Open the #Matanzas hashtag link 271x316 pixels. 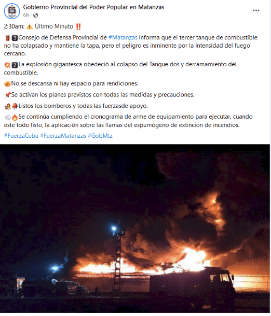click(x=123, y=37)
